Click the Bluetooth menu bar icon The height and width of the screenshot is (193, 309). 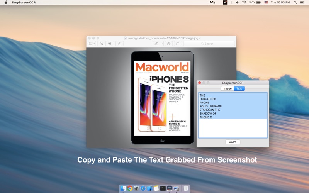[x=231, y=2]
